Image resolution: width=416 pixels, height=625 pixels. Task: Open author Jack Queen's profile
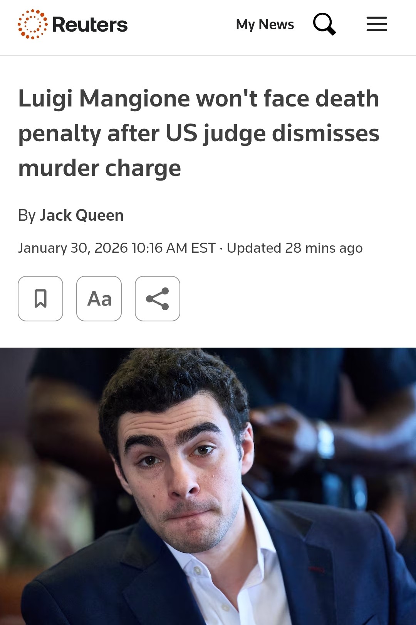pyautogui.click(x=82, y=215)
